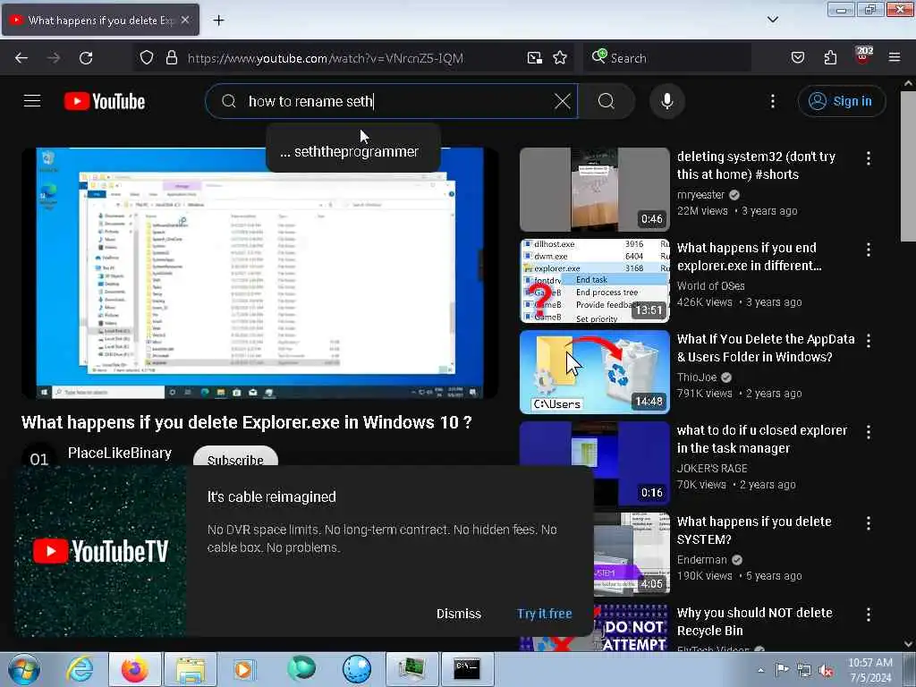916x687 pixels.
Task: Open 'What happens if you delete SYSTEM?' title
Action: pyautogui.click(x=753, y=530)
